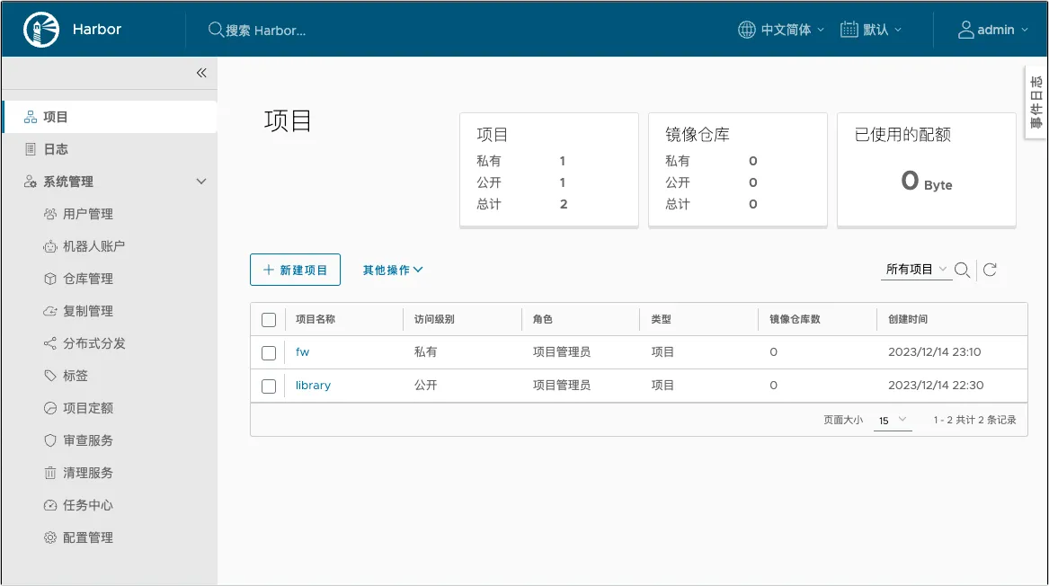Collapse the sidebar with double-chevron icon
Image resolution: width=1049 pixels, height=586 pixels.
[x=201, y=73]
